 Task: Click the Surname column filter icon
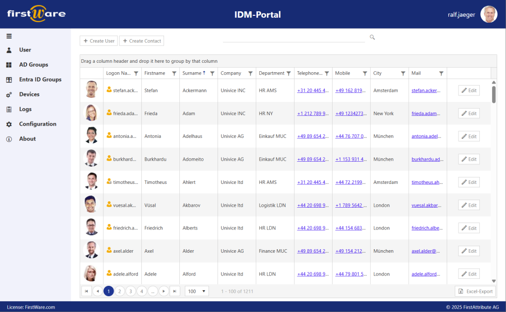point(212,73)
